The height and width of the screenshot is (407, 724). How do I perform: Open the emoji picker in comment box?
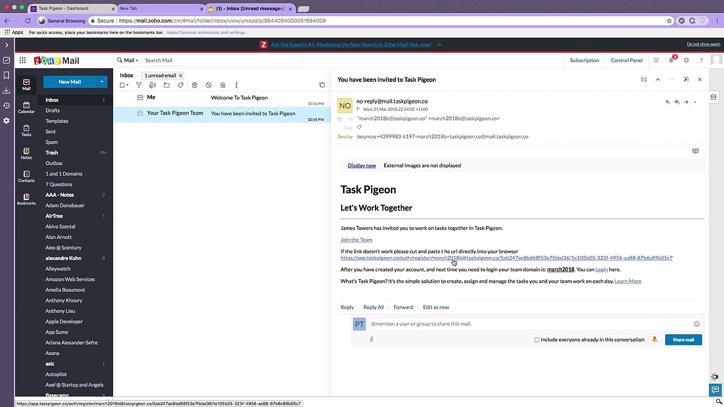697,324
